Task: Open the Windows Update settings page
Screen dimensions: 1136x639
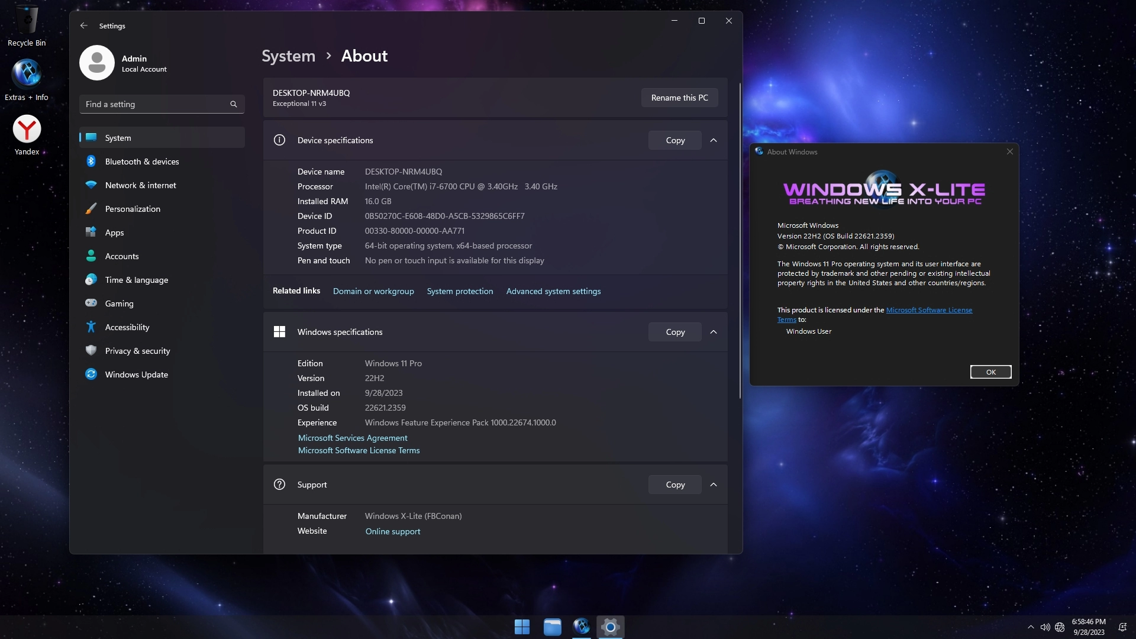Action: tap(137, 375)
